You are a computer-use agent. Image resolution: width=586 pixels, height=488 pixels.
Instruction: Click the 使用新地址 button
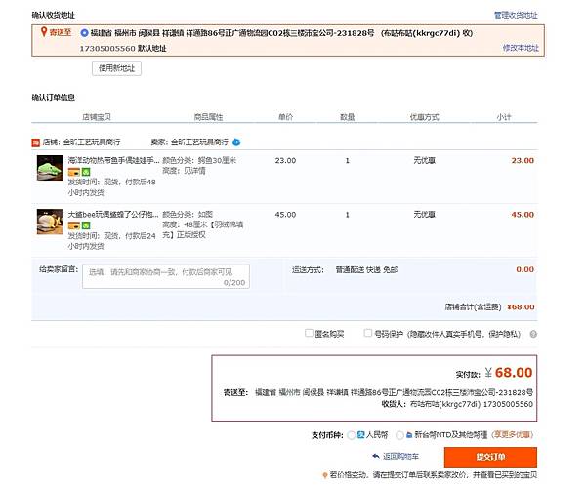coord(116,68)
